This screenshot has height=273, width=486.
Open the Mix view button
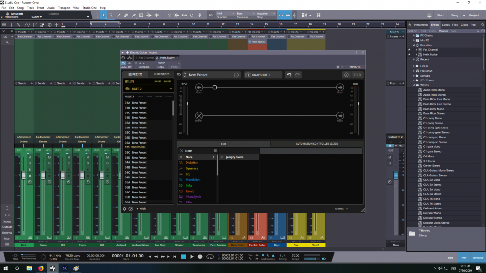[464, 257]
